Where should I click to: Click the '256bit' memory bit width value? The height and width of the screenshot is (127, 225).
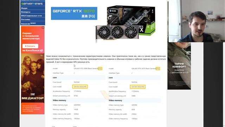pyautogui.click(x=134, y=114)
